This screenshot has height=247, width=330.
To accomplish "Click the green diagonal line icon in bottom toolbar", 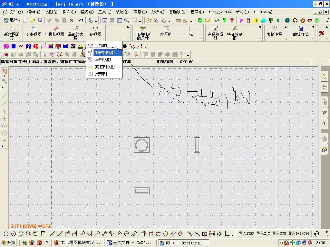I will click(x=60, y=234).
